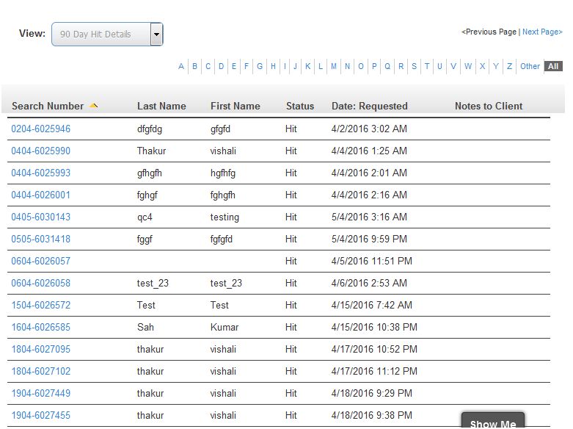The height and width of the screenshot is (429, 573).
Task: Filter names by letter C
Action: 208,66
